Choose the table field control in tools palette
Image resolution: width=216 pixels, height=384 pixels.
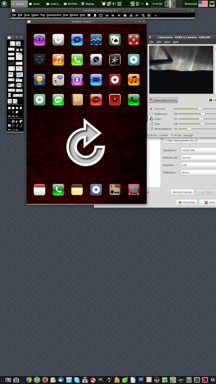(x=19, y=68)
